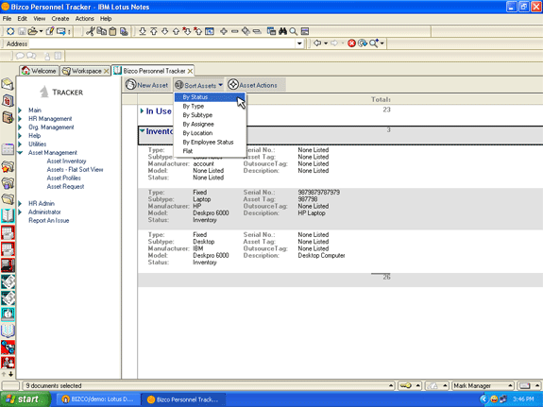The image size is (543, 407).
Task: Expand the In Use category twistie
Action: click(x=142, y=110)
